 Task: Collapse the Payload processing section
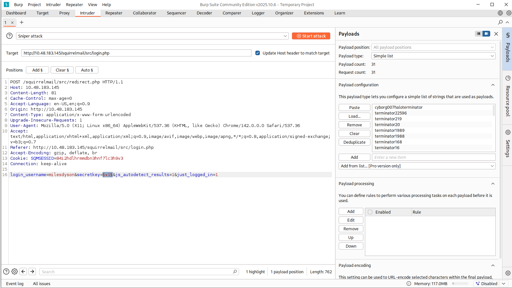point(493,184)
